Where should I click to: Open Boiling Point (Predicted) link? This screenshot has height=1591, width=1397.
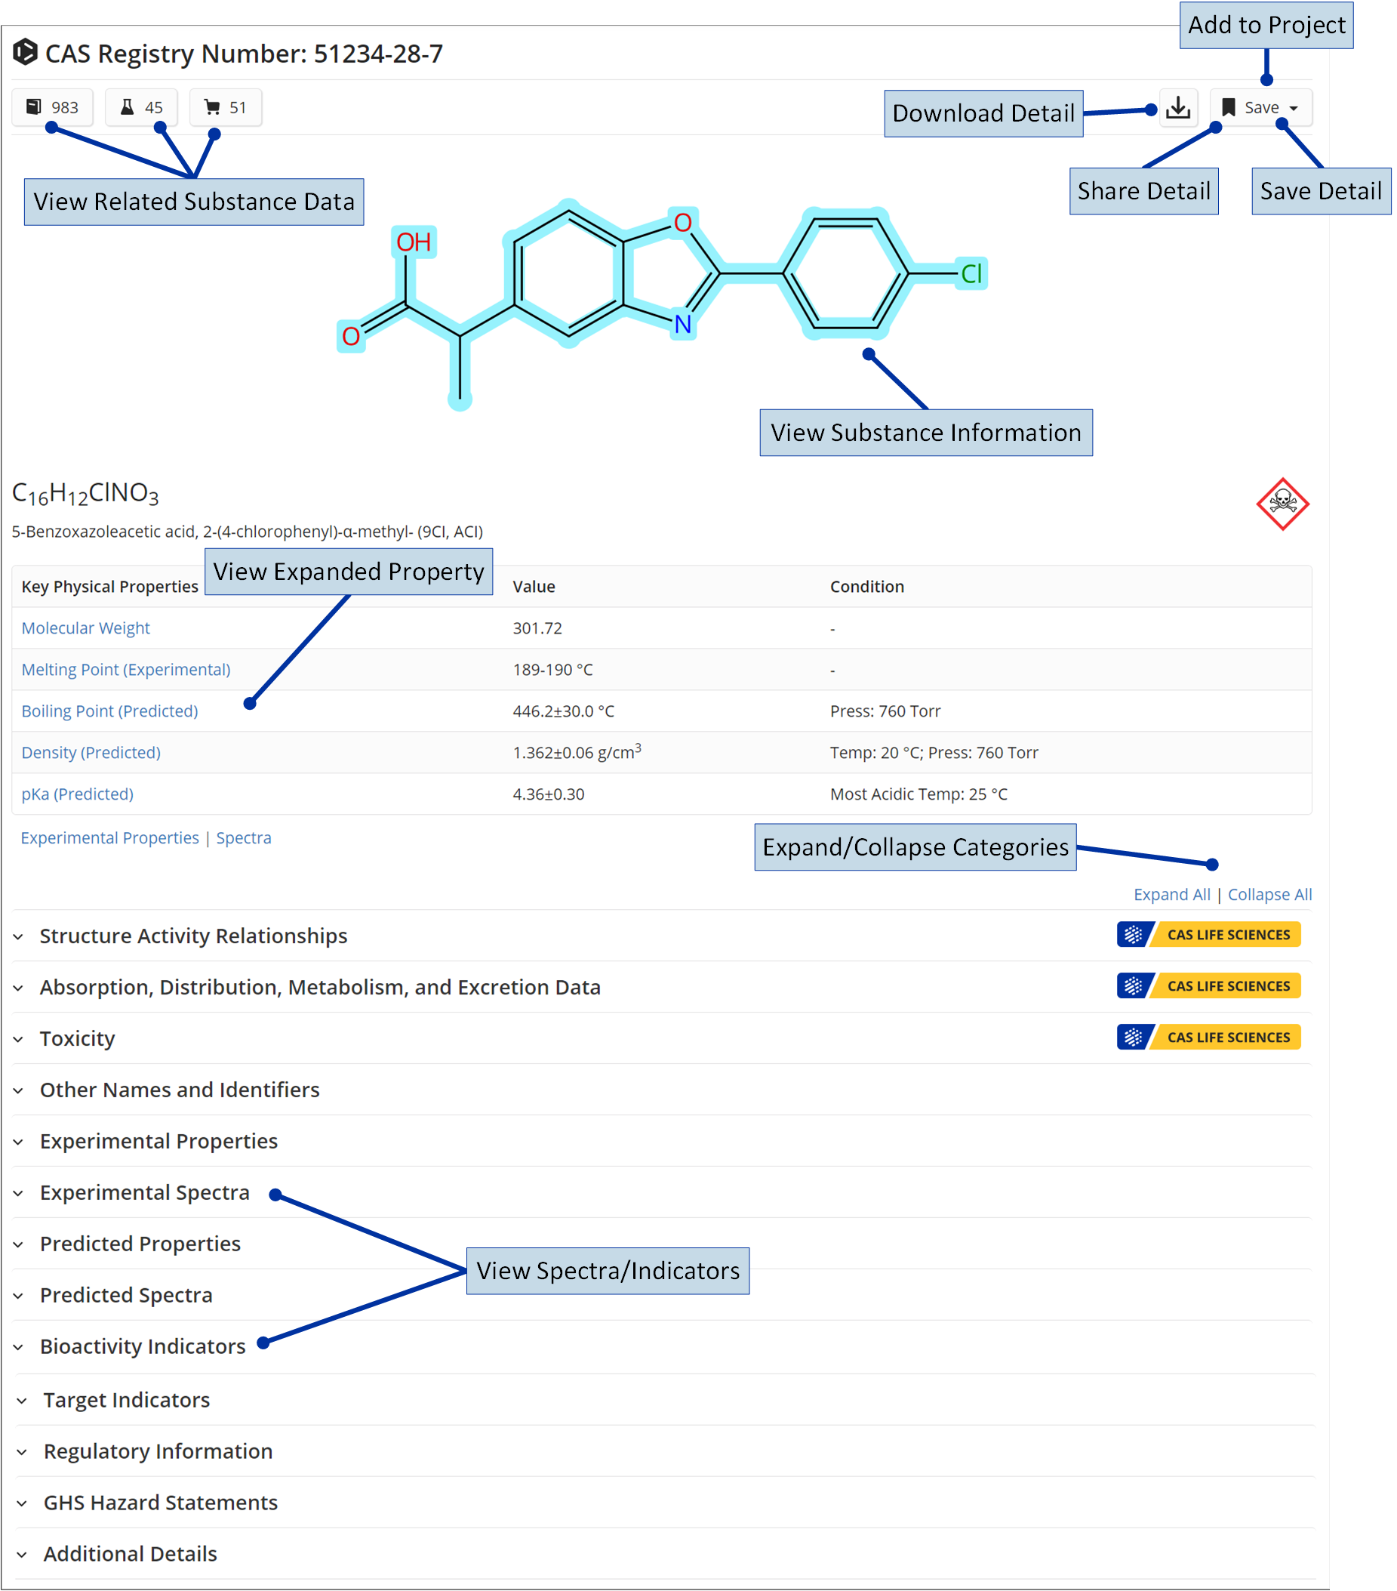coord(109,711)
